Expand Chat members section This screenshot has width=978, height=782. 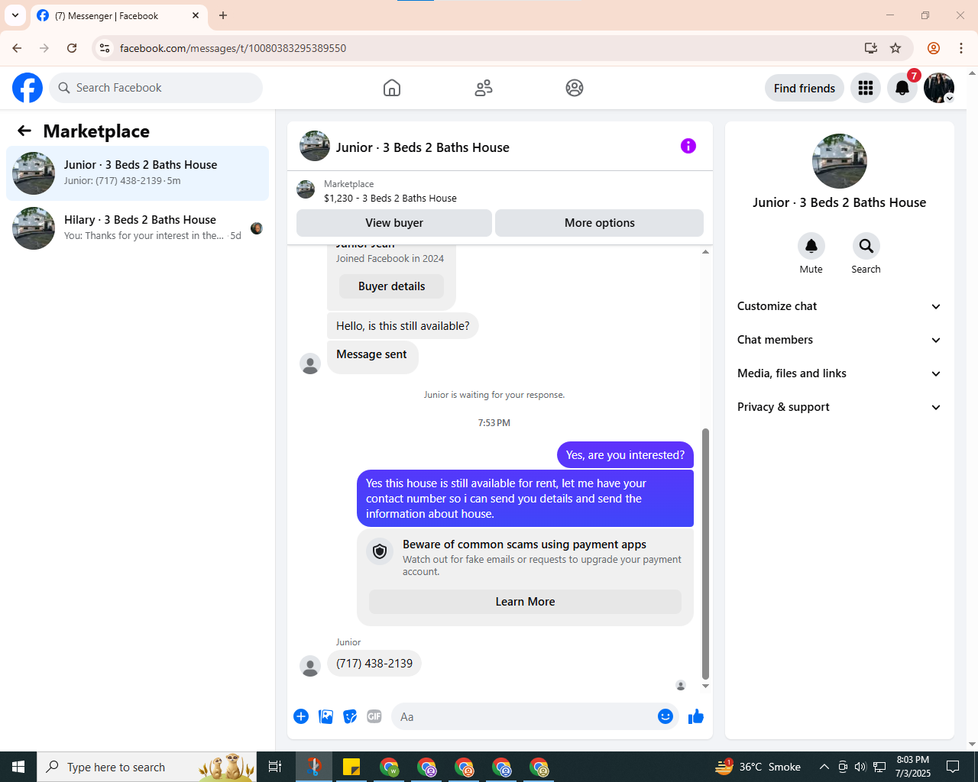839,340
